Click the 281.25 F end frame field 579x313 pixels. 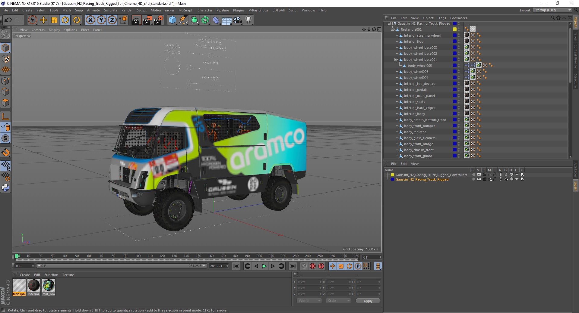coord(219,266)
